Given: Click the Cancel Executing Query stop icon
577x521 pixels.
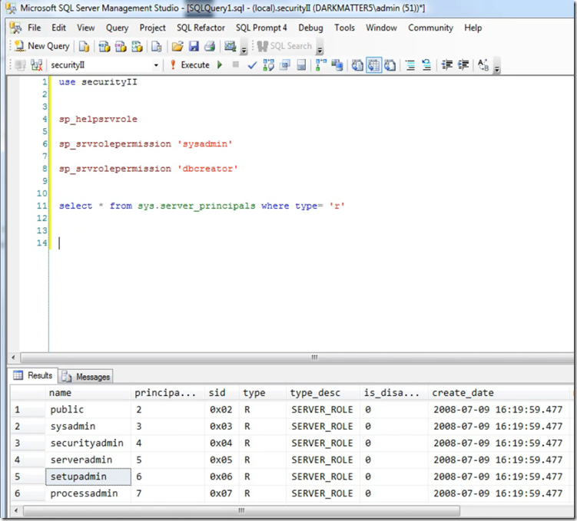Looking at the screenshot, I should (236, 64).
